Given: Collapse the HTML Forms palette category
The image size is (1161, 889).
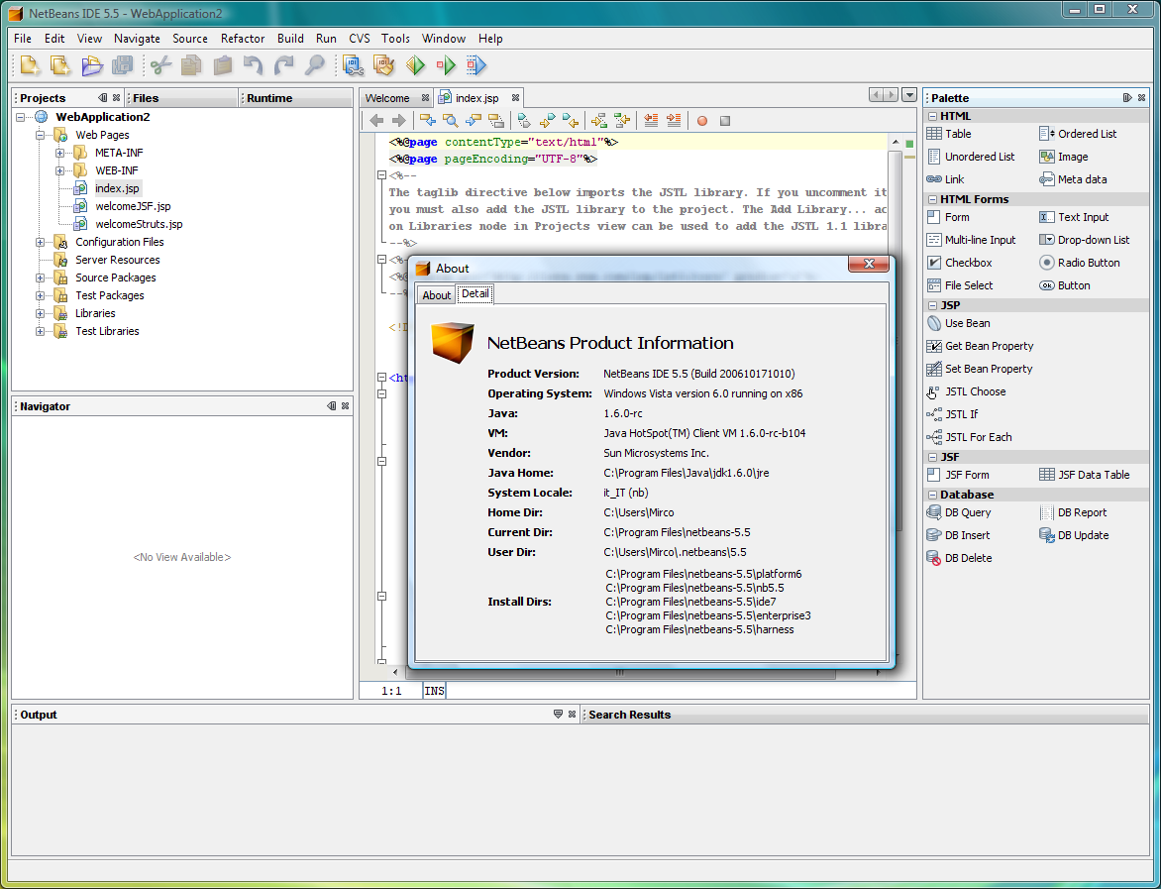Looking at the screenshot, I should 932,199.
